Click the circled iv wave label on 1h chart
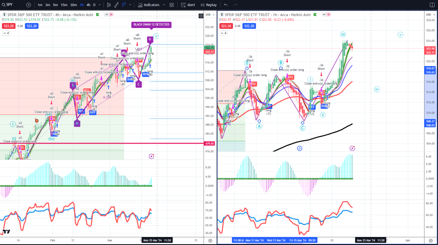This screenshot has height=245, width=438. point(377,89)
